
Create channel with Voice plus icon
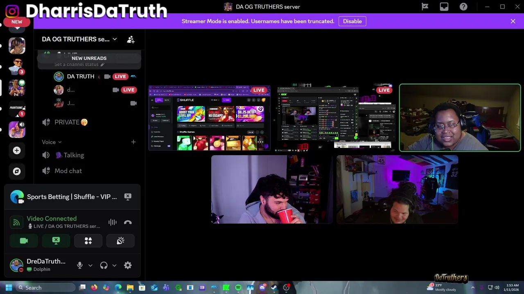[133, 142]
